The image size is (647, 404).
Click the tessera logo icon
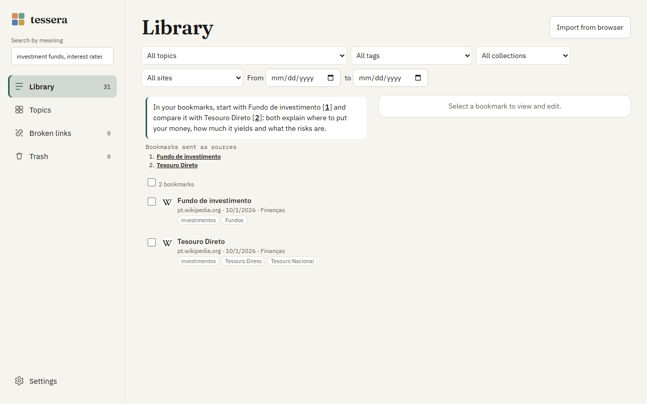pyautogui.click(x=18, y=19)
